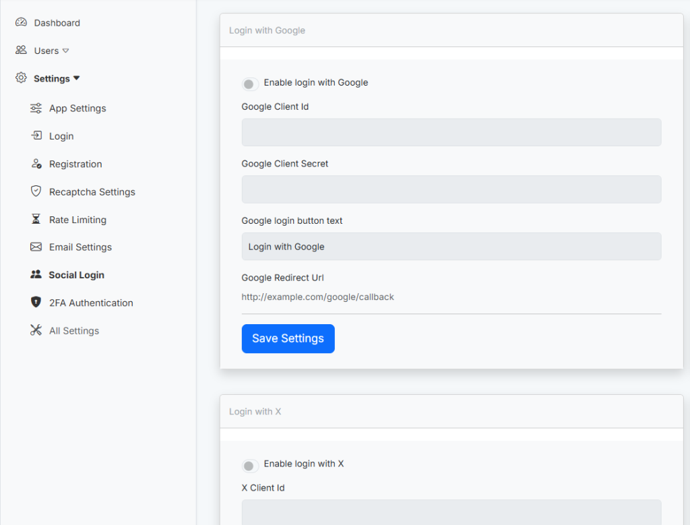
Task: Click the 'Google Redirect Url' label
Action: [x=282, y=278]
